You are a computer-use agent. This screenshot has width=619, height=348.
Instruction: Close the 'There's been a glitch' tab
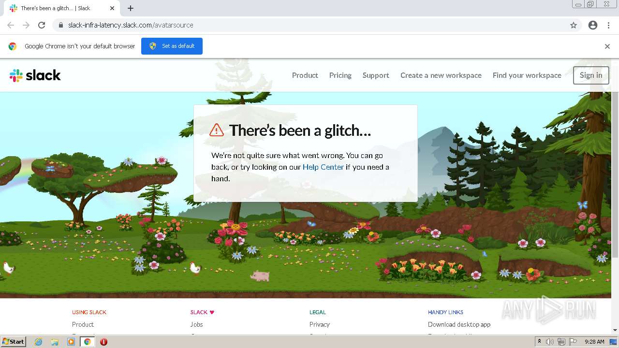click(112, 8)
